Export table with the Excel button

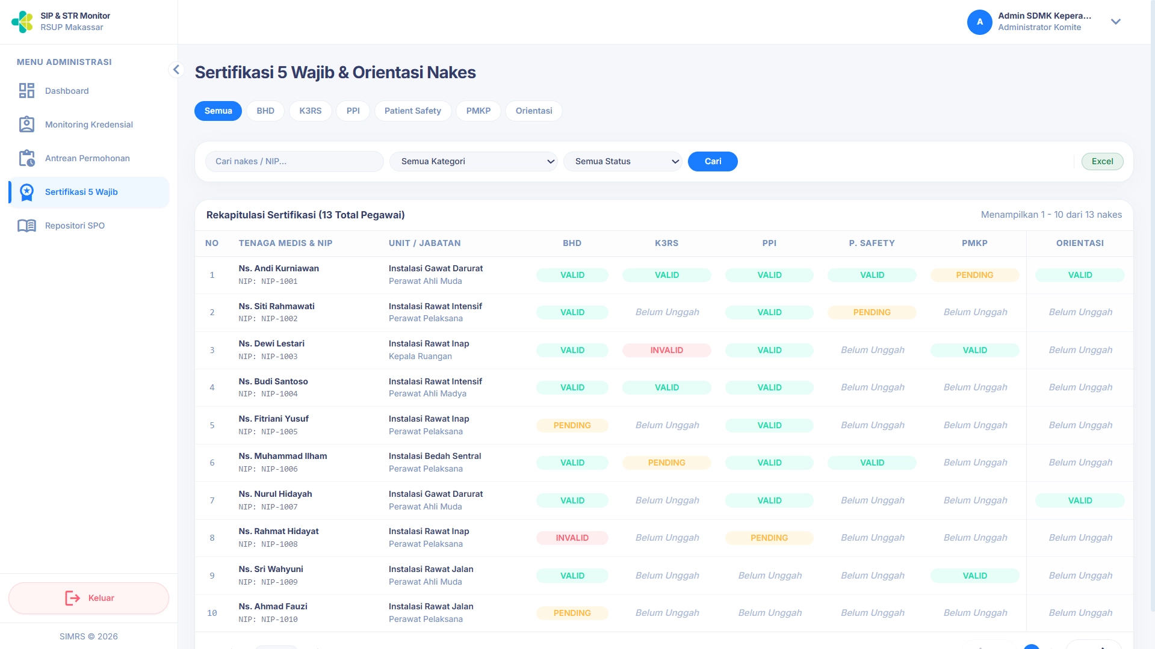coord(1102,161)
